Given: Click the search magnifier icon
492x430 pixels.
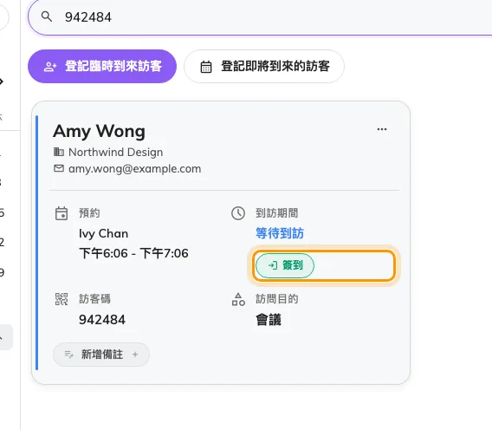Looking at the screenshot, I should [47, 16].
